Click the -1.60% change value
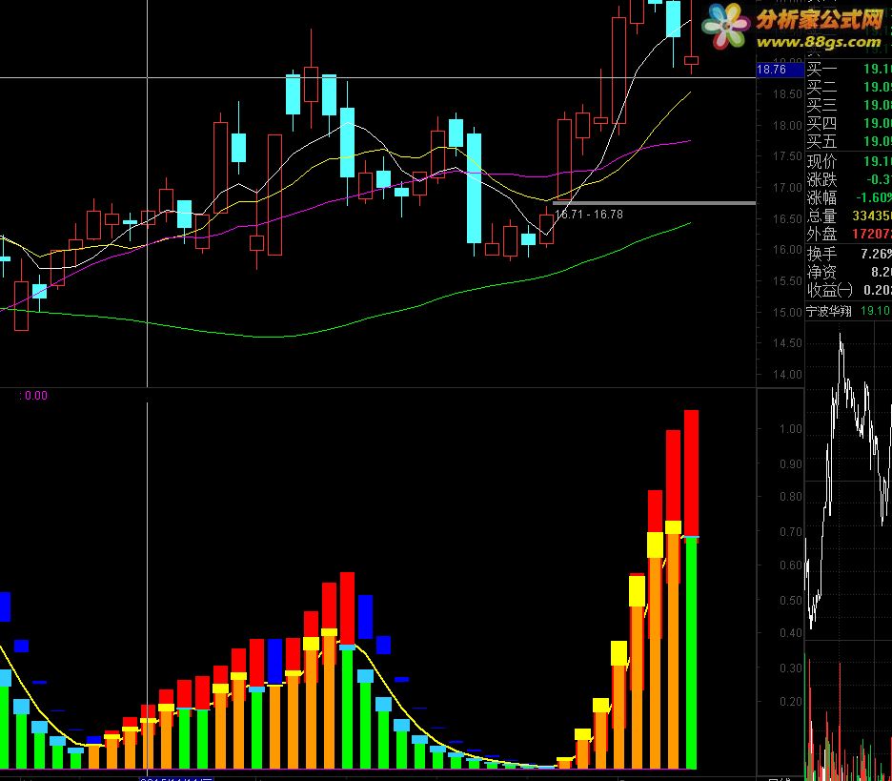This screenshot has width=892, height=781. coord(874,197)
